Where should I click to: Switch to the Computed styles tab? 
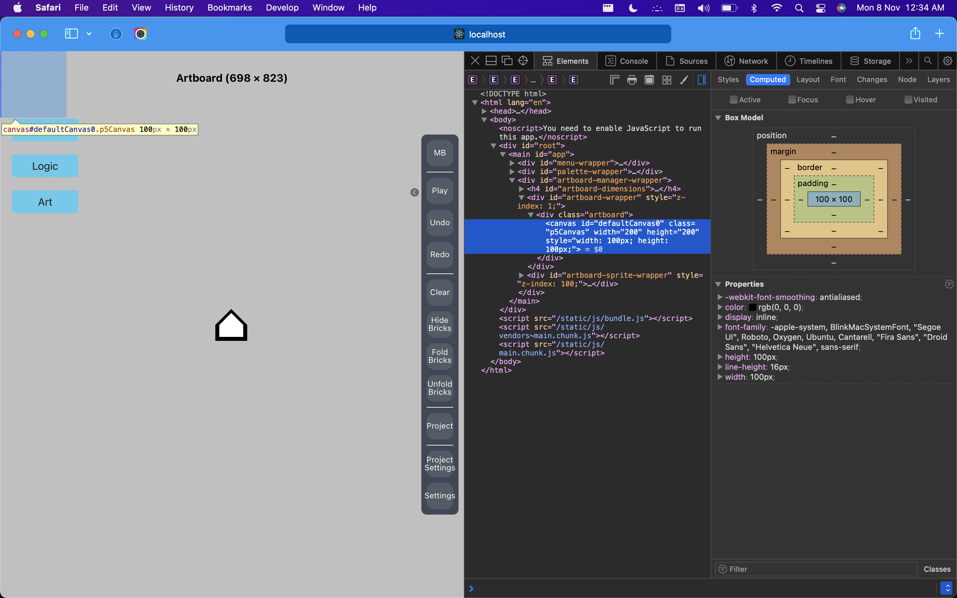(767, 79)
